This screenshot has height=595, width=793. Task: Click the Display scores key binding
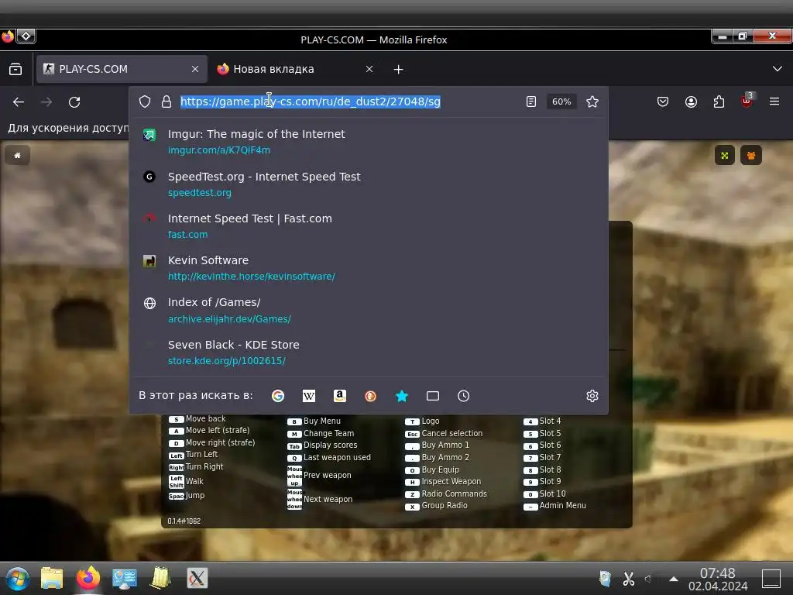pyautogui.click(x=322, y=445)
